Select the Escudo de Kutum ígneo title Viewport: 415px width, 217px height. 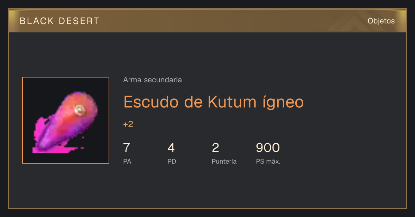click(213, 102)
